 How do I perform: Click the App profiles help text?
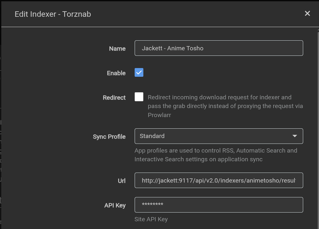click(x=215, y=155)
